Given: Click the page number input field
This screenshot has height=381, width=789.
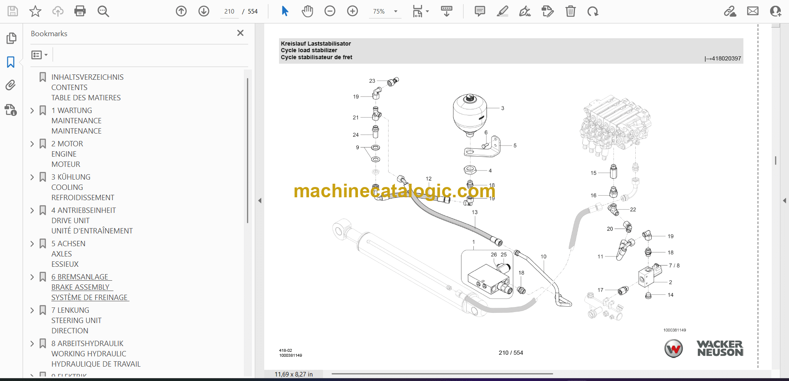Looking at the screenshot, I should pos(229,12).
